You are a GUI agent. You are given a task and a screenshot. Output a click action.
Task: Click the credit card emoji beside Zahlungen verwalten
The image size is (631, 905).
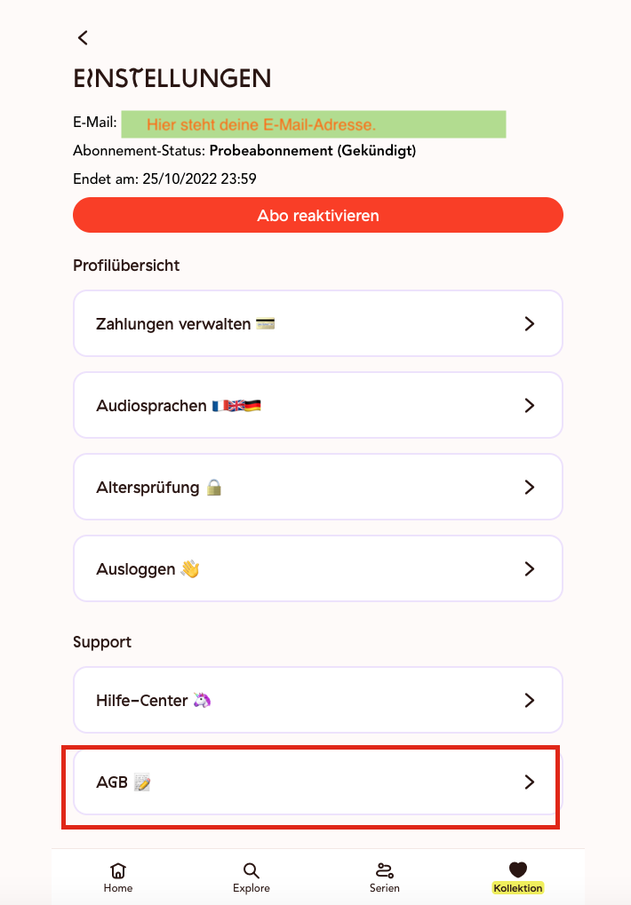point(265,324)
